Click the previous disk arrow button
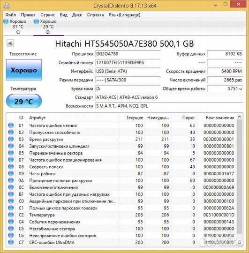 (x=10, y=43)
